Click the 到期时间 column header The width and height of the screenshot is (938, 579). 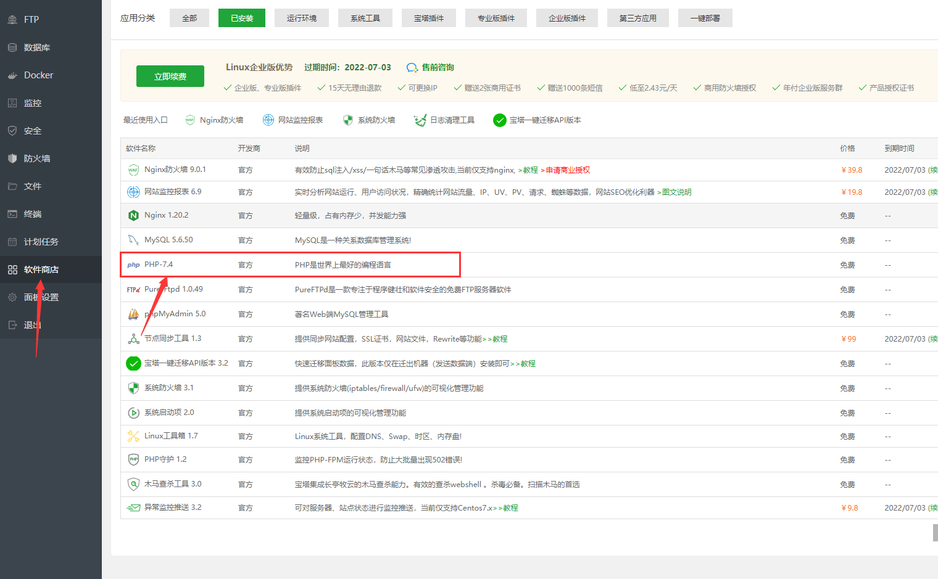point(899,149)
